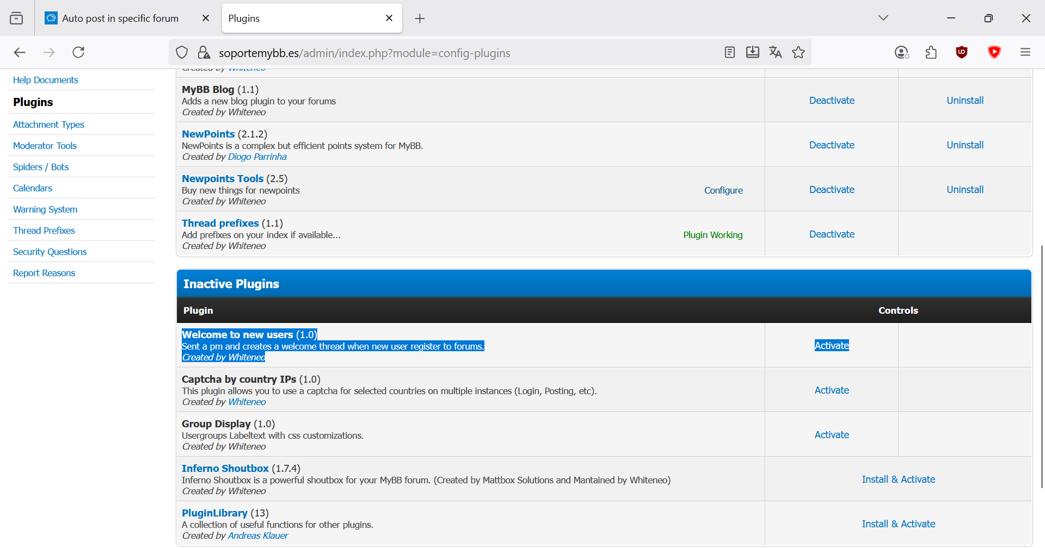Expand the list all tabs chevron
1045x548 pixels.
click(x=883, y=18)
